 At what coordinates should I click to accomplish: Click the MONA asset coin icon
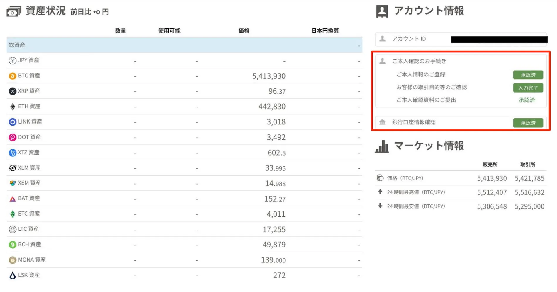[12, 260]
